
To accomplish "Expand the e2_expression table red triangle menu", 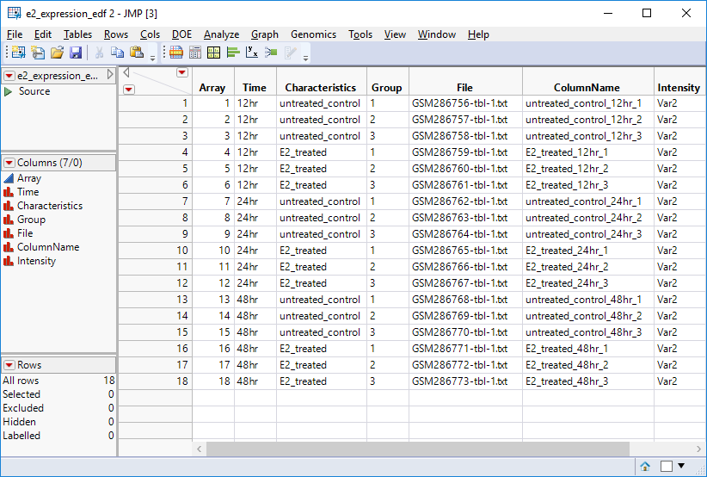I will 9,76.
